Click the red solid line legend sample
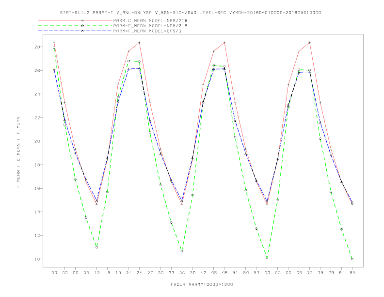Viewport: 384px width, 297px height. coord(75,20)
